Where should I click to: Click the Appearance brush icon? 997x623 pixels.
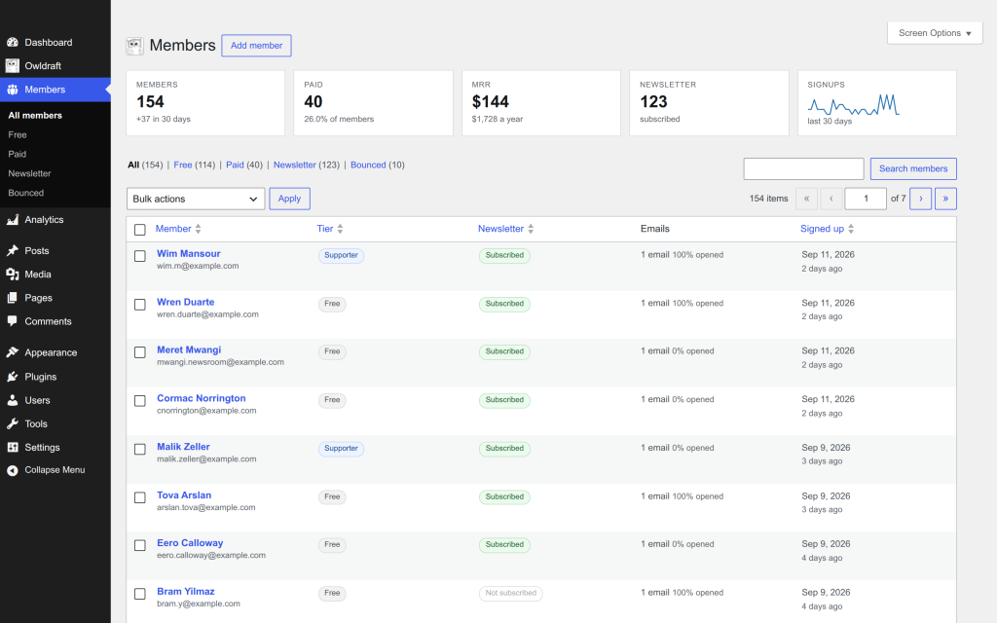[12, 352]
